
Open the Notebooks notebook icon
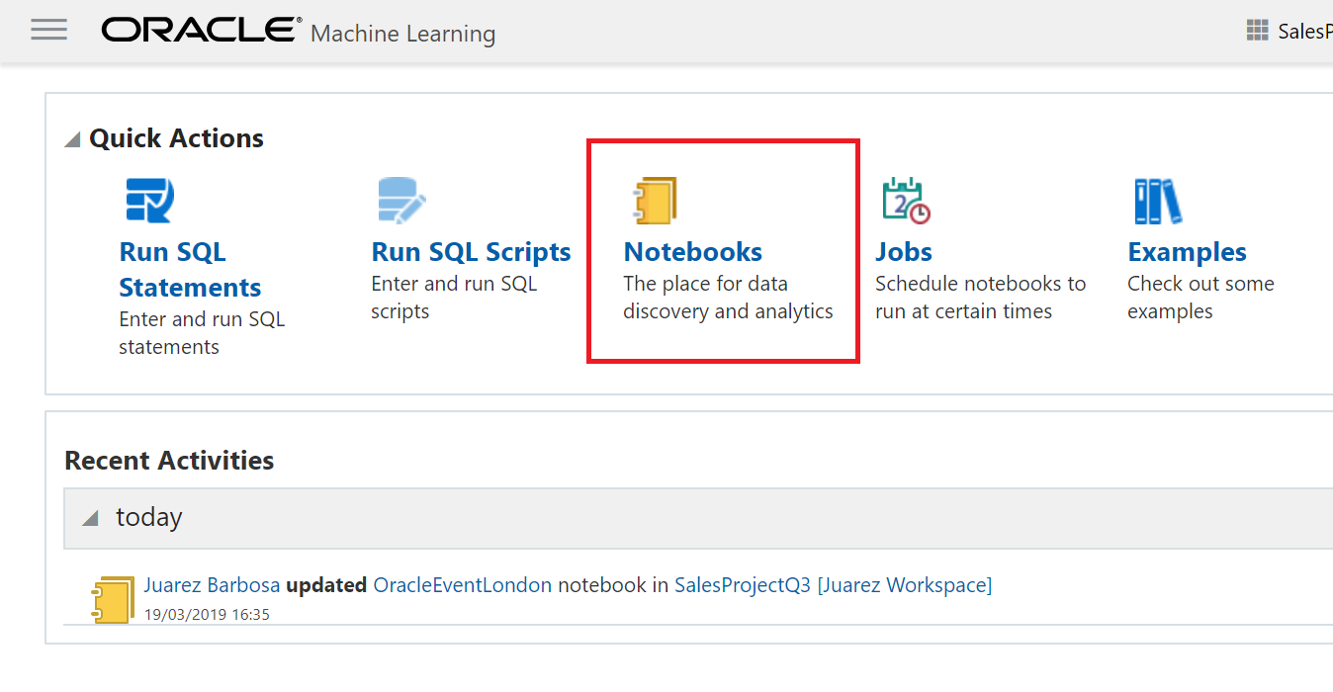[655, 200]
